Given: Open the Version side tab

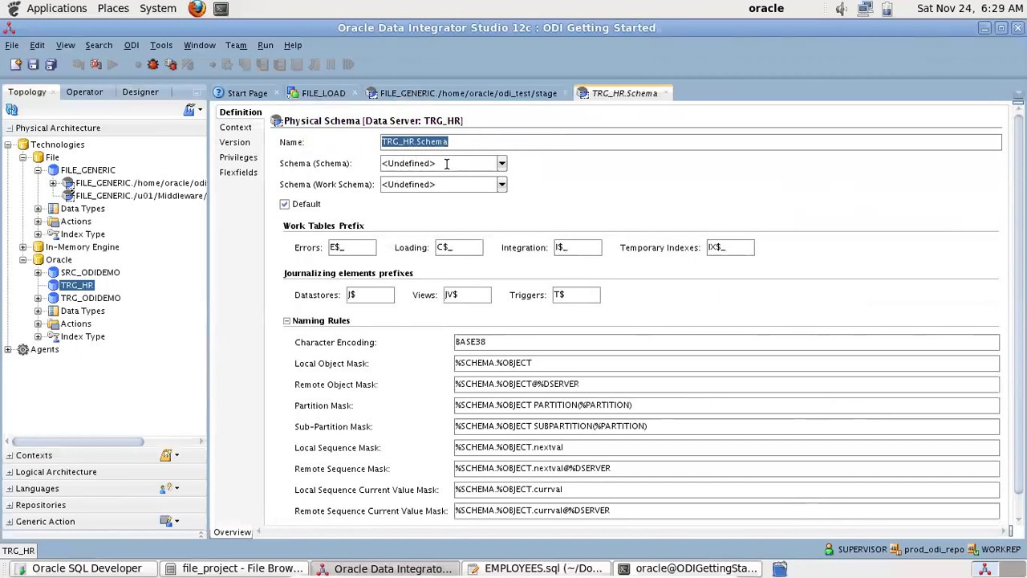Looking at the screenshot, I should pyautogui.click(x=234, y=143).
